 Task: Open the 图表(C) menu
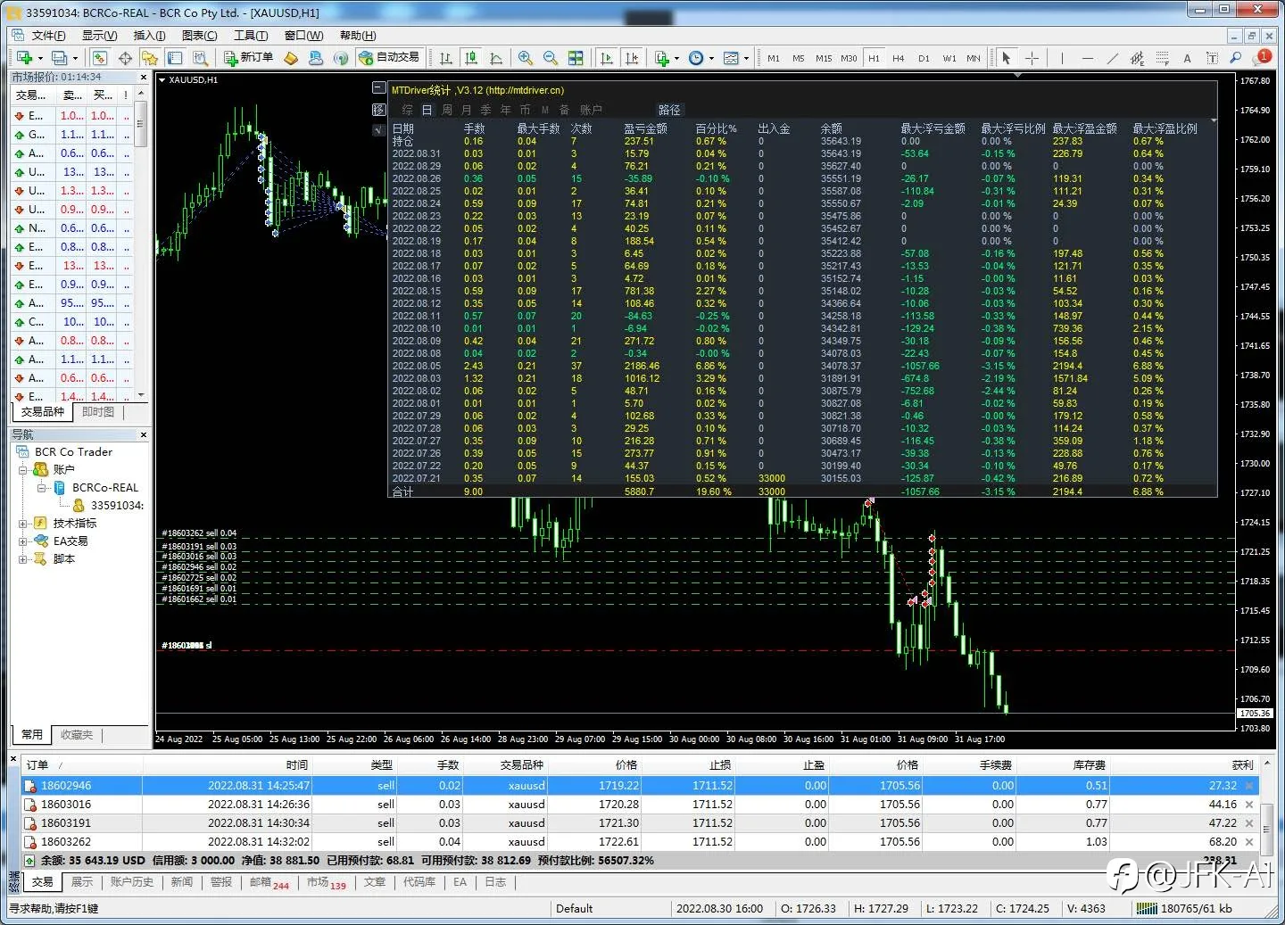pos(199,36)
